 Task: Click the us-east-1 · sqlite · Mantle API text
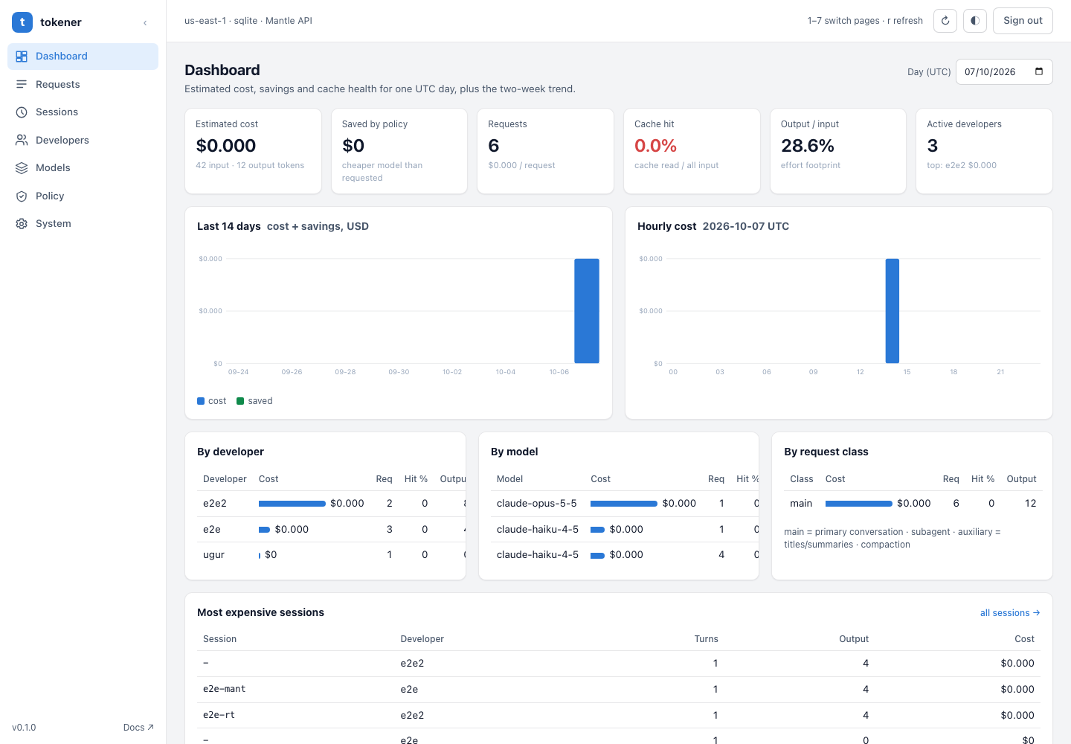click(248, 21)
